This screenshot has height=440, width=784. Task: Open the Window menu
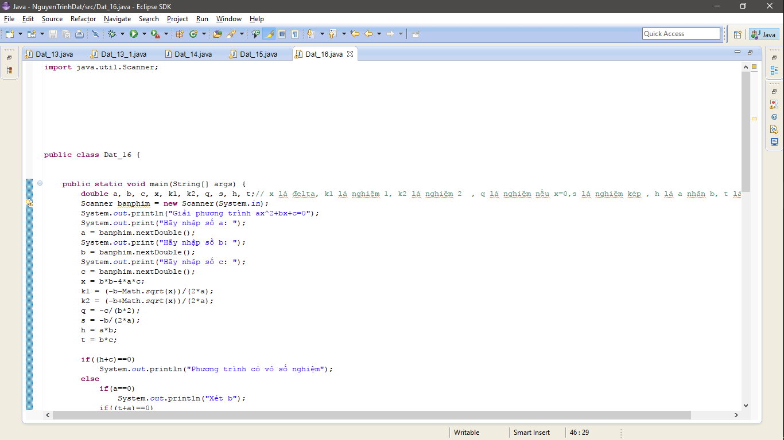pos(229,19)
